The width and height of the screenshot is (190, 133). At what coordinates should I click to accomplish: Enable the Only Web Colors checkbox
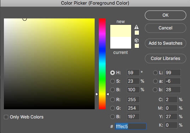pyautogui.click(x=6, y=117)
